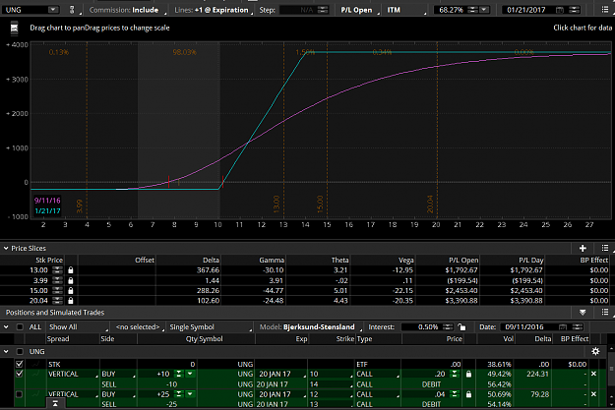Check the +25 VERTICAL trade checkbox
The height and width of the screenshot is (410, 615).
[x=19, y=394]
